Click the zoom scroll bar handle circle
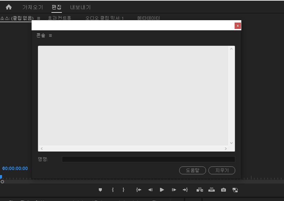 click(x=2, y=181)
